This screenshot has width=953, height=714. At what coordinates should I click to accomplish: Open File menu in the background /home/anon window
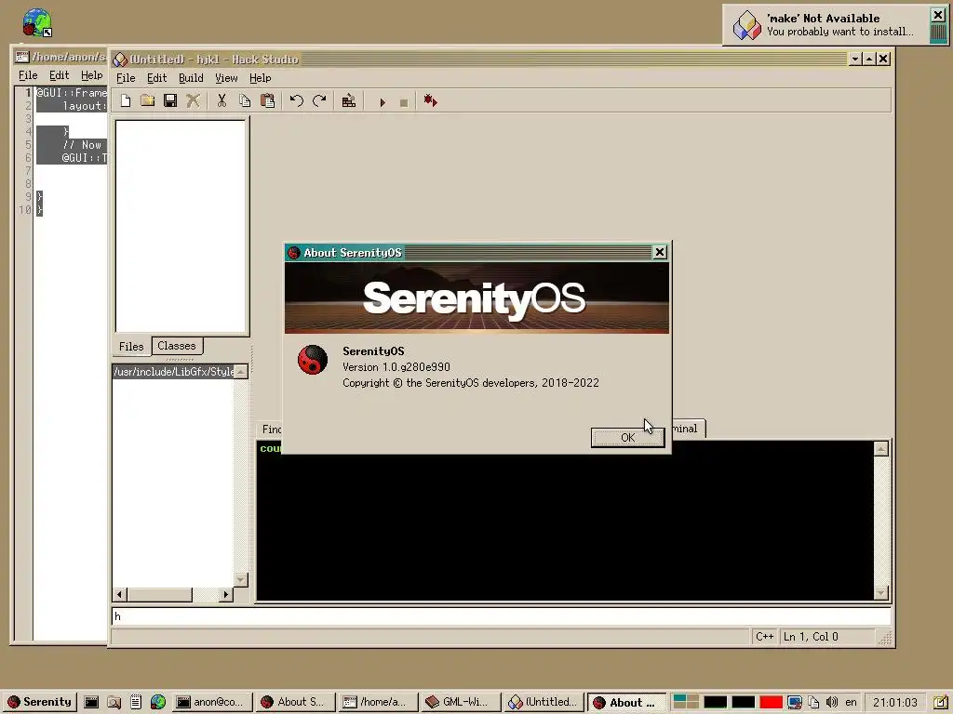point(28,75)
